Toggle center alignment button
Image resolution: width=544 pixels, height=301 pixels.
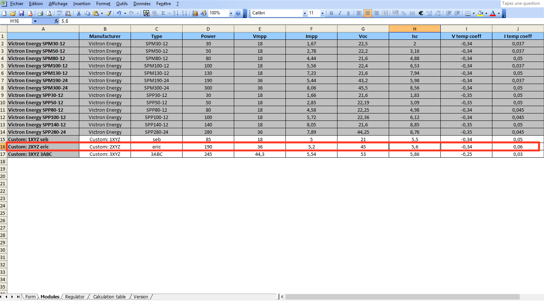(x=368, y=13)
